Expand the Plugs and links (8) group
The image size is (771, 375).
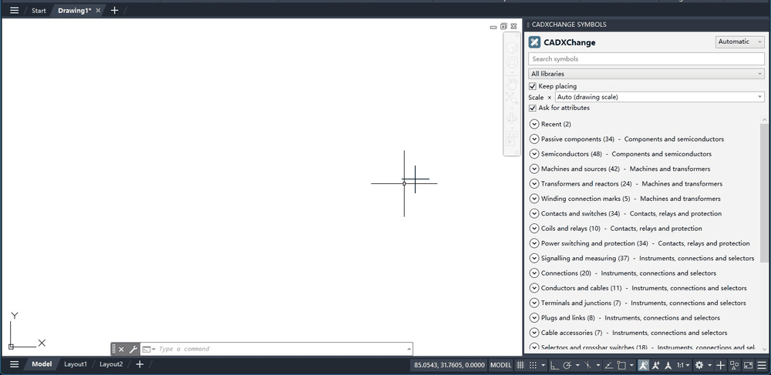(x=534, y=317)
